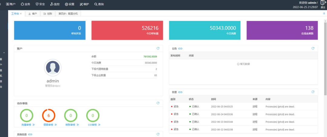The image size is (327, 137).
Task: Open the 充值审核 review link
Action: point(28,125)
